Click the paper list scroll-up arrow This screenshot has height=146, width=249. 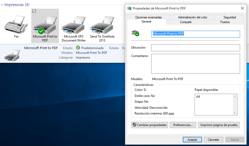point(235,96)
